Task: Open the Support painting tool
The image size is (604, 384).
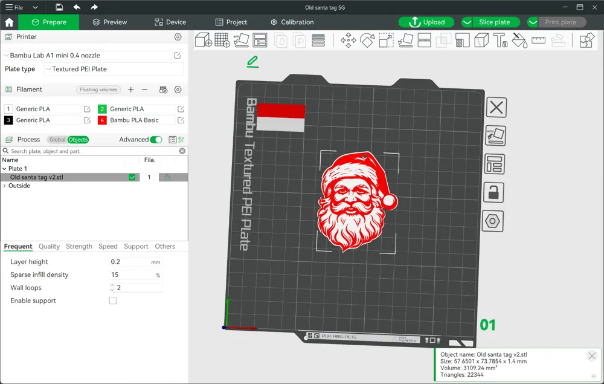Action: [x=462, y=40]
